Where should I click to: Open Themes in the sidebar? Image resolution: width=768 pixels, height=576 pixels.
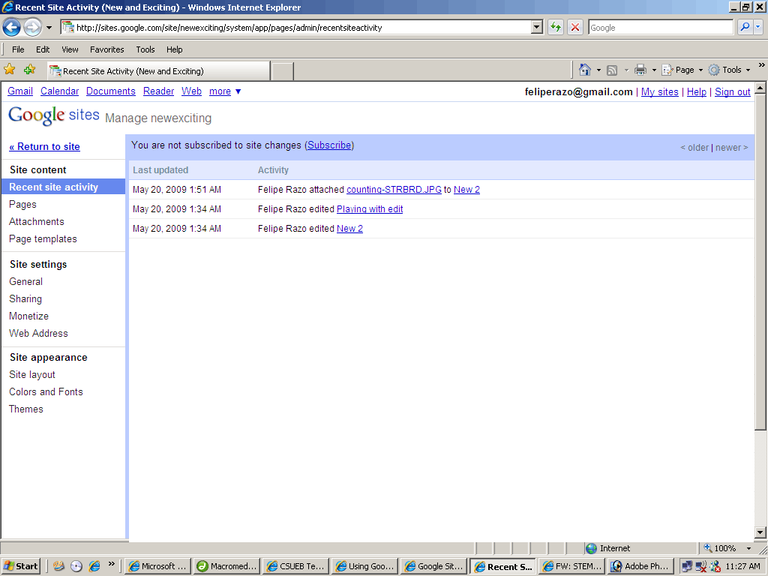(x=26, y=409)
